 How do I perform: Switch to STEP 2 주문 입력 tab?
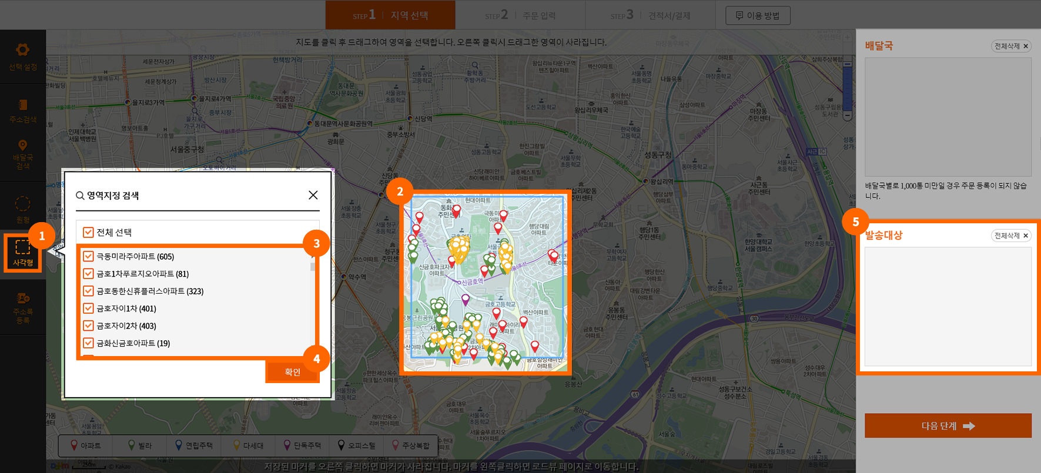pyautogui.click(x=520, y=15)
